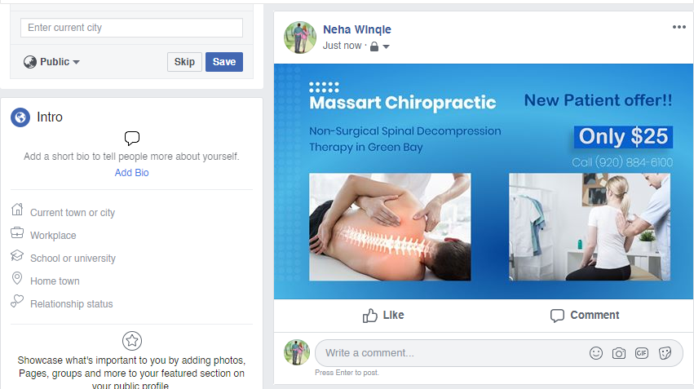Save the current city entry
This screenshot has height=389, width=694.
(223, 62)
